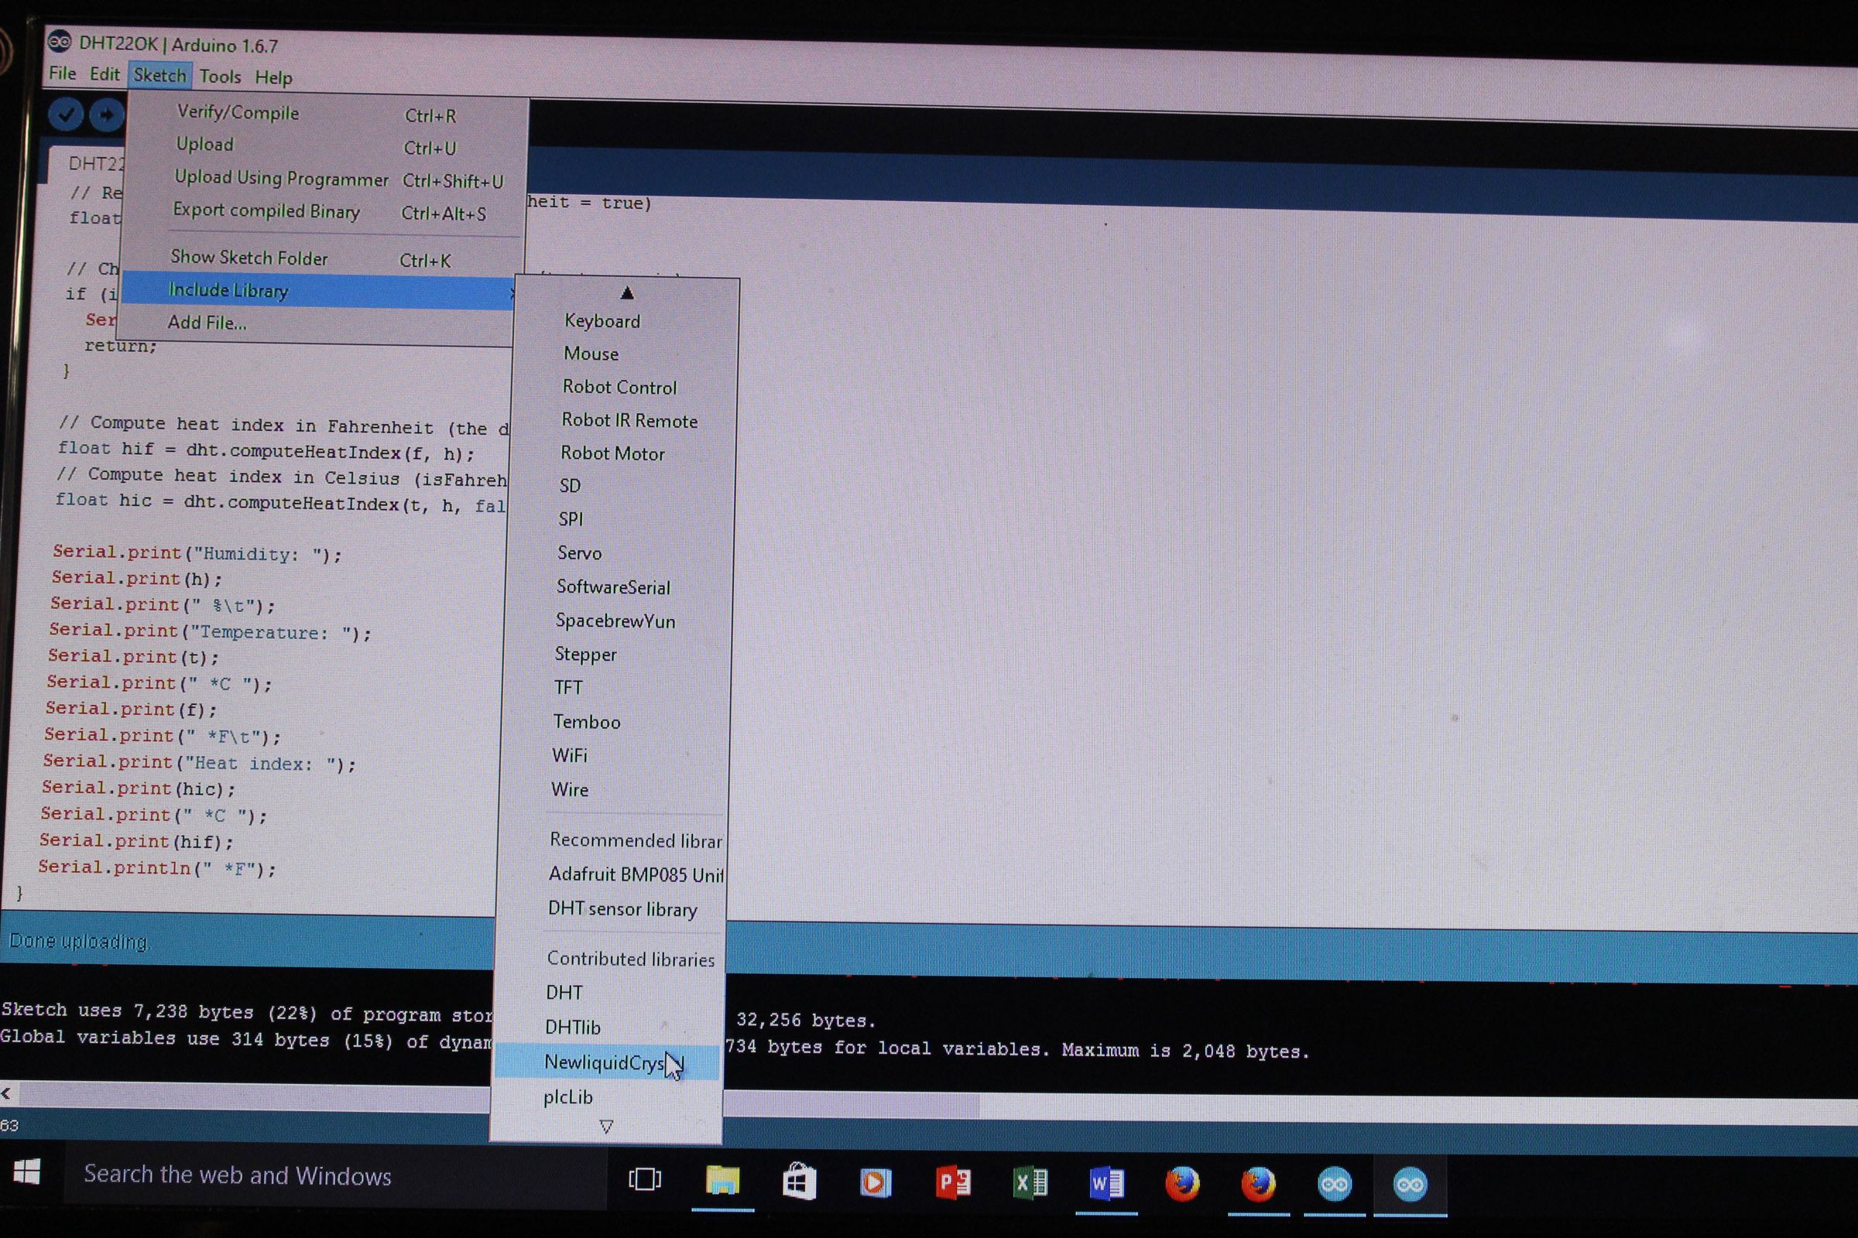Click the Verify checkmark toolbar icon
The width and height of the screenshot is (1858, 1238).
click(x=66, y=115)
